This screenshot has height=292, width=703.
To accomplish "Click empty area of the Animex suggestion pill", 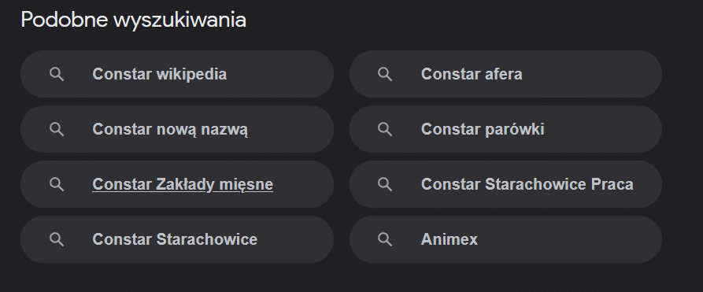I will tap(569, 239).
